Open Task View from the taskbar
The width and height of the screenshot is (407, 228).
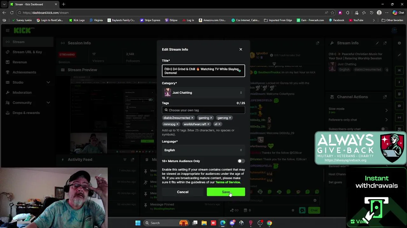point(195,223)
